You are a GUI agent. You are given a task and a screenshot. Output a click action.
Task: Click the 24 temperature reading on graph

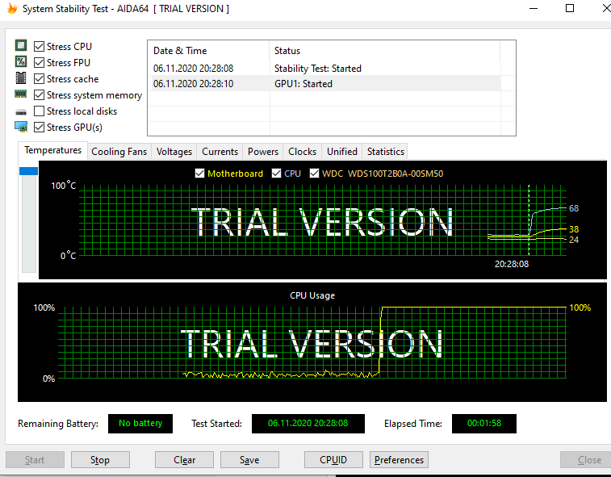click(x=574, y=240)
